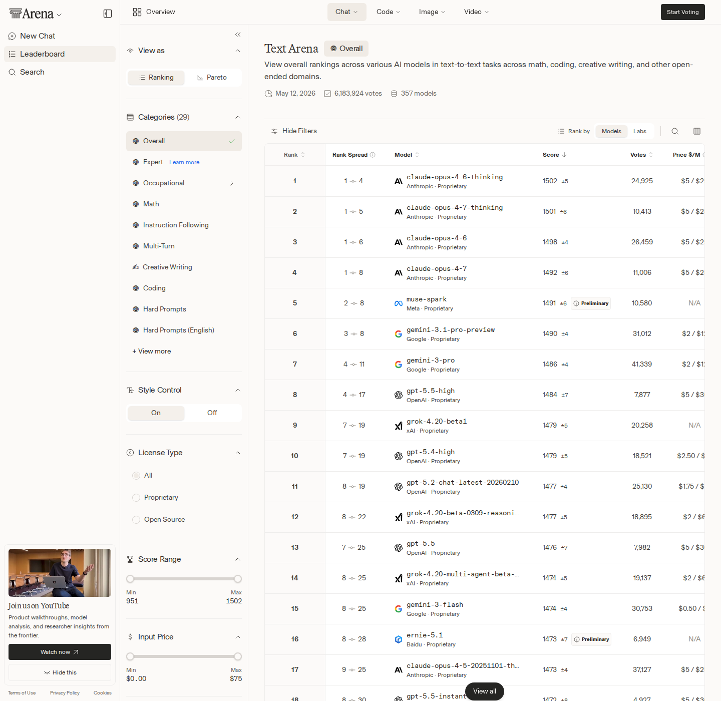Click the Hide Filters sliders icon

click(274, 131)
